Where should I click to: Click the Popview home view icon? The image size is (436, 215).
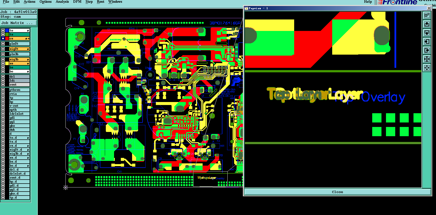coord(427,15)
